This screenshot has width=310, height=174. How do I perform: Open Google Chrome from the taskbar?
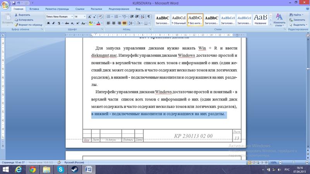point(32,169)
